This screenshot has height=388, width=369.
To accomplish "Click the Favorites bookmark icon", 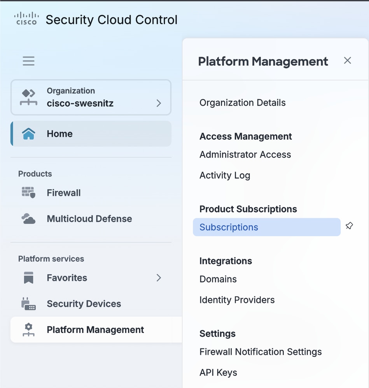I will (28, 278).
